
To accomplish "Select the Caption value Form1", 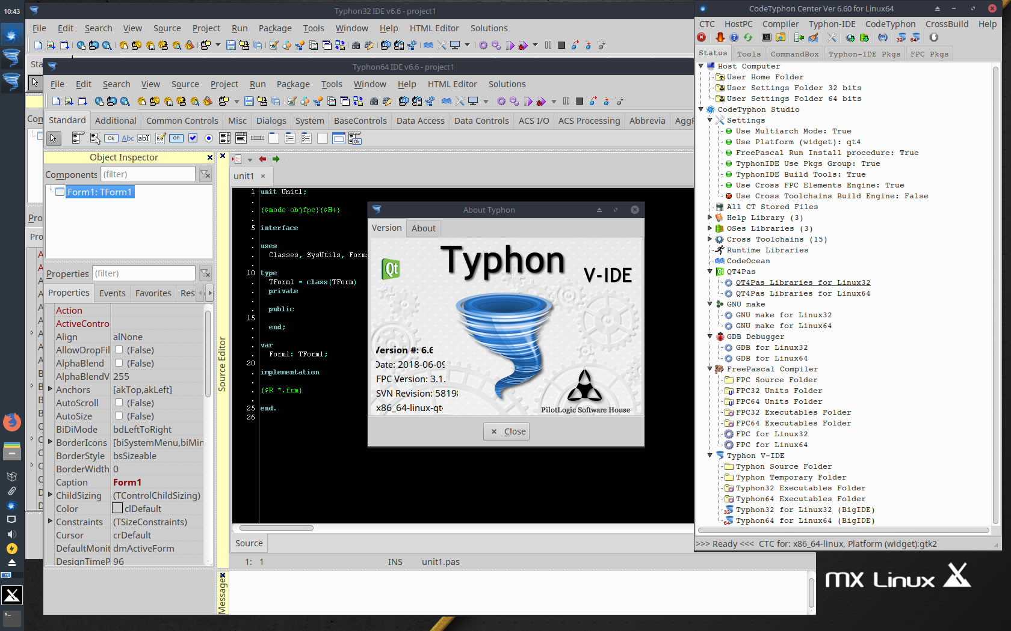I will (x=127, y=482).
